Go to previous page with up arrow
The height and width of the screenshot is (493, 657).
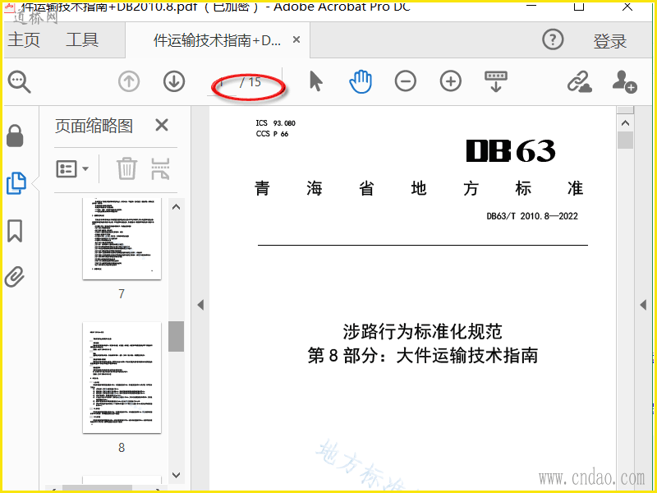(129, 81)
